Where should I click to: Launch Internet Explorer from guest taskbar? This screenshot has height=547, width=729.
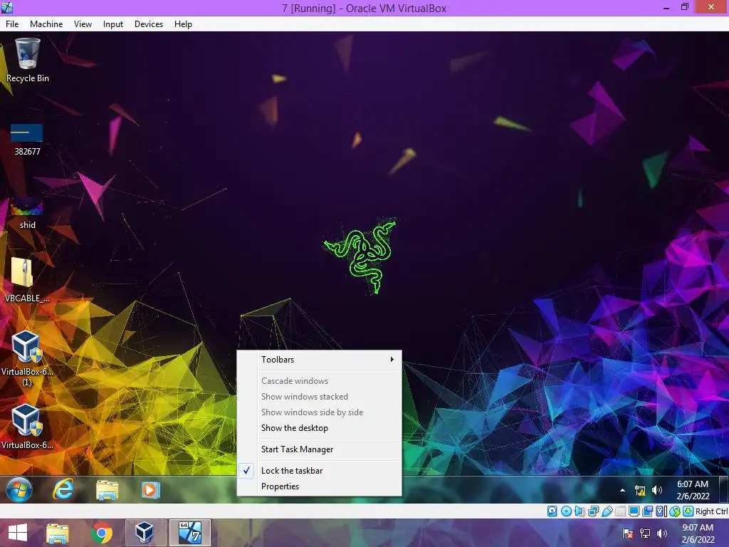coord(63,490)
